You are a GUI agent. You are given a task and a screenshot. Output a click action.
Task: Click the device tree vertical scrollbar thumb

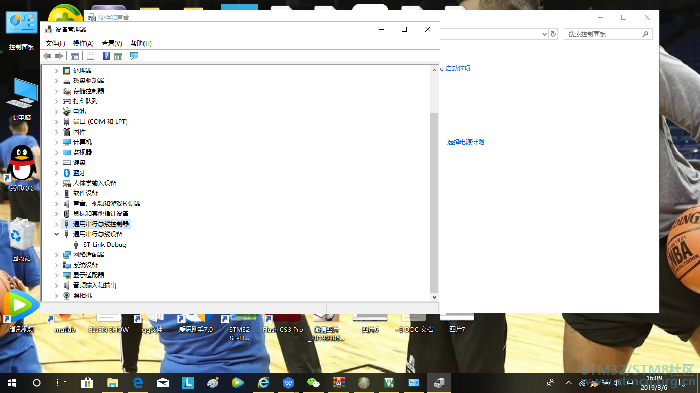[x=435, y=202]
